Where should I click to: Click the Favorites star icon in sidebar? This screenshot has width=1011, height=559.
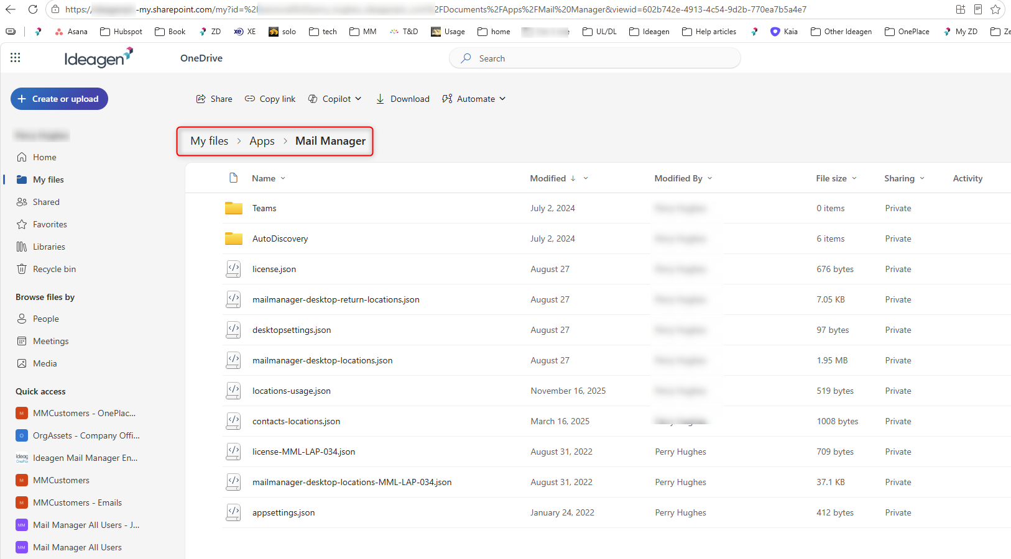pyautogui.click(x=22, y=224)
